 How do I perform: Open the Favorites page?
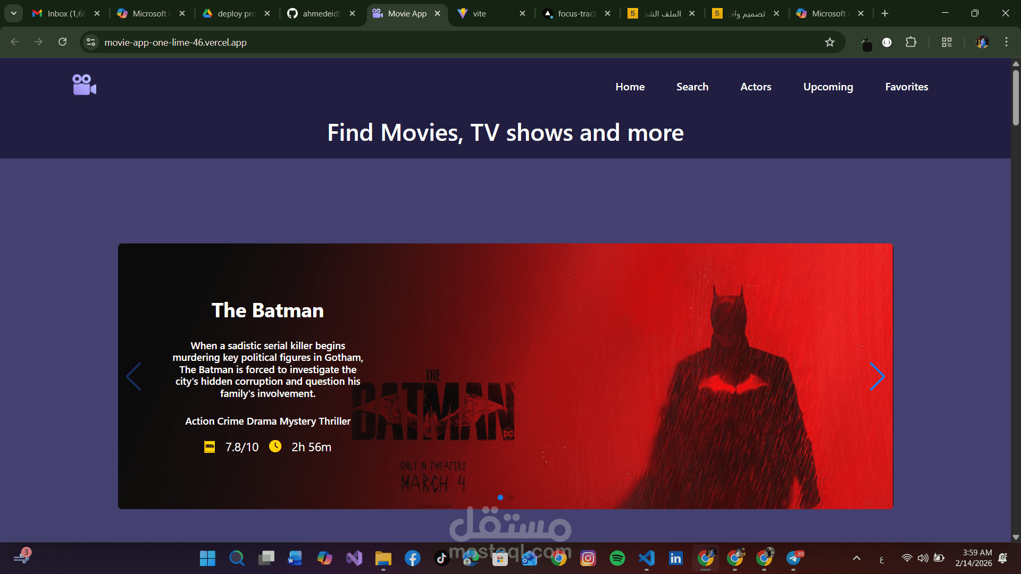907,87
